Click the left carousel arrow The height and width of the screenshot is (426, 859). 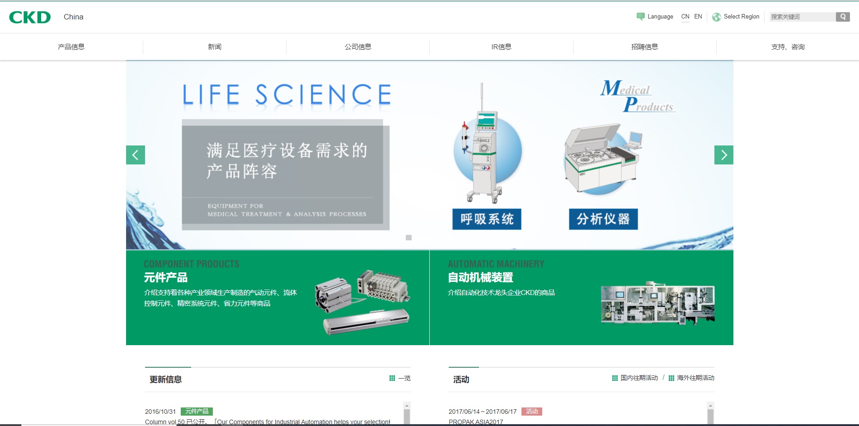[x=135, y=155]
